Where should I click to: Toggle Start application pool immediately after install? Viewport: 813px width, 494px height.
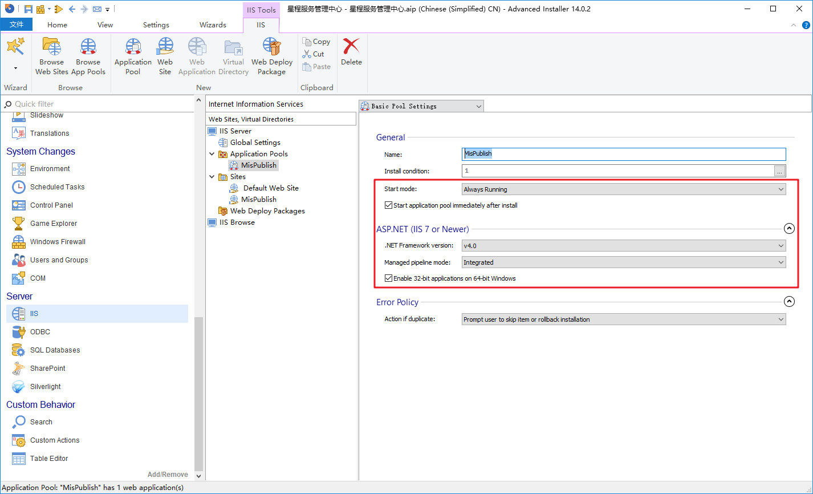coord(388,205)
